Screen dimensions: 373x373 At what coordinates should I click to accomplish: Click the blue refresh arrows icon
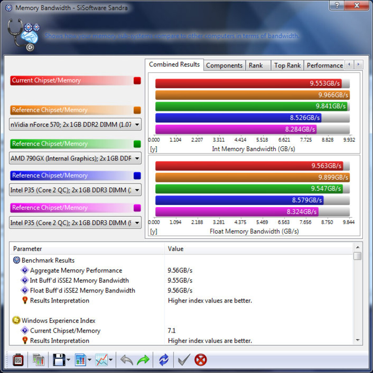(164, 360)
